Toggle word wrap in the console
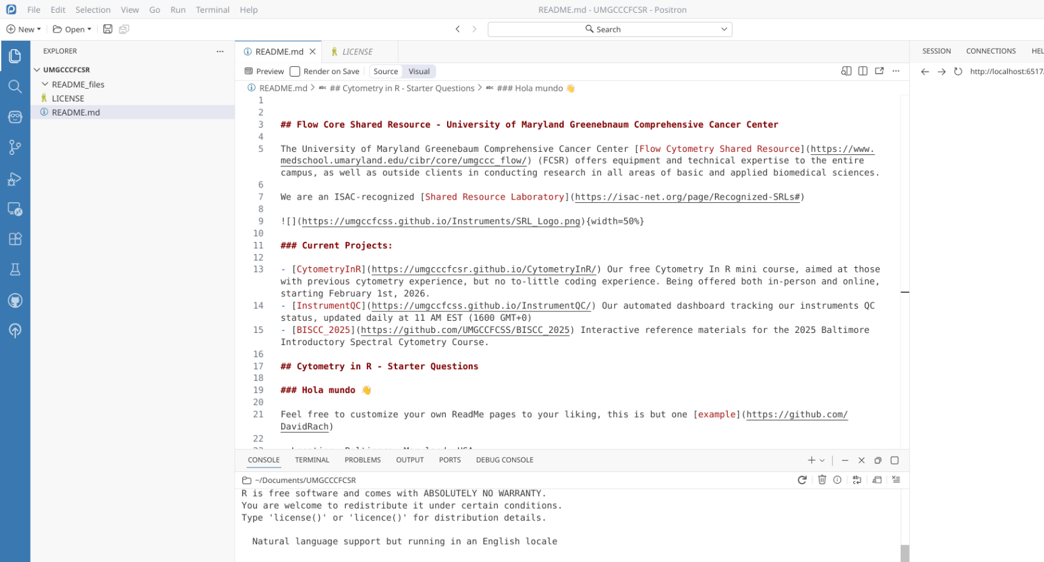 tap(857, 480)
